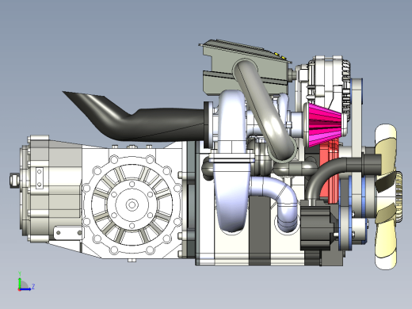Select the alternator at the engine top
The image size is (412, 309).
(329, 85)
